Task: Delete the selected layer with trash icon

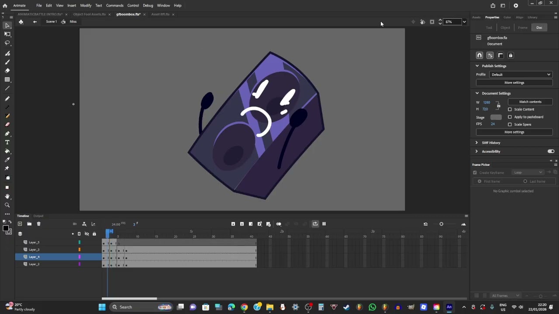Action: 38,224
